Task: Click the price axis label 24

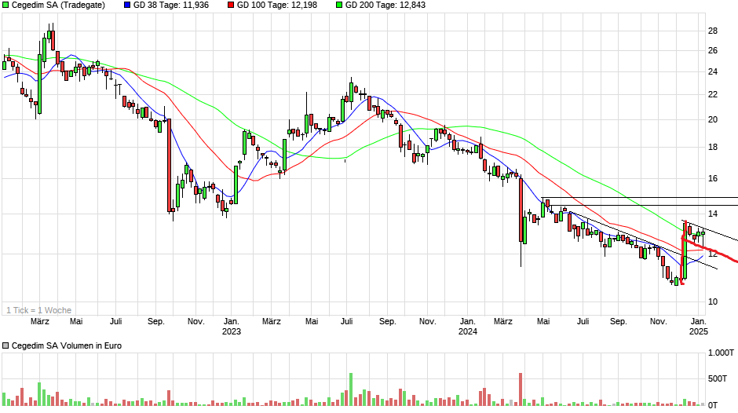Action: click(x=713, y=72)
